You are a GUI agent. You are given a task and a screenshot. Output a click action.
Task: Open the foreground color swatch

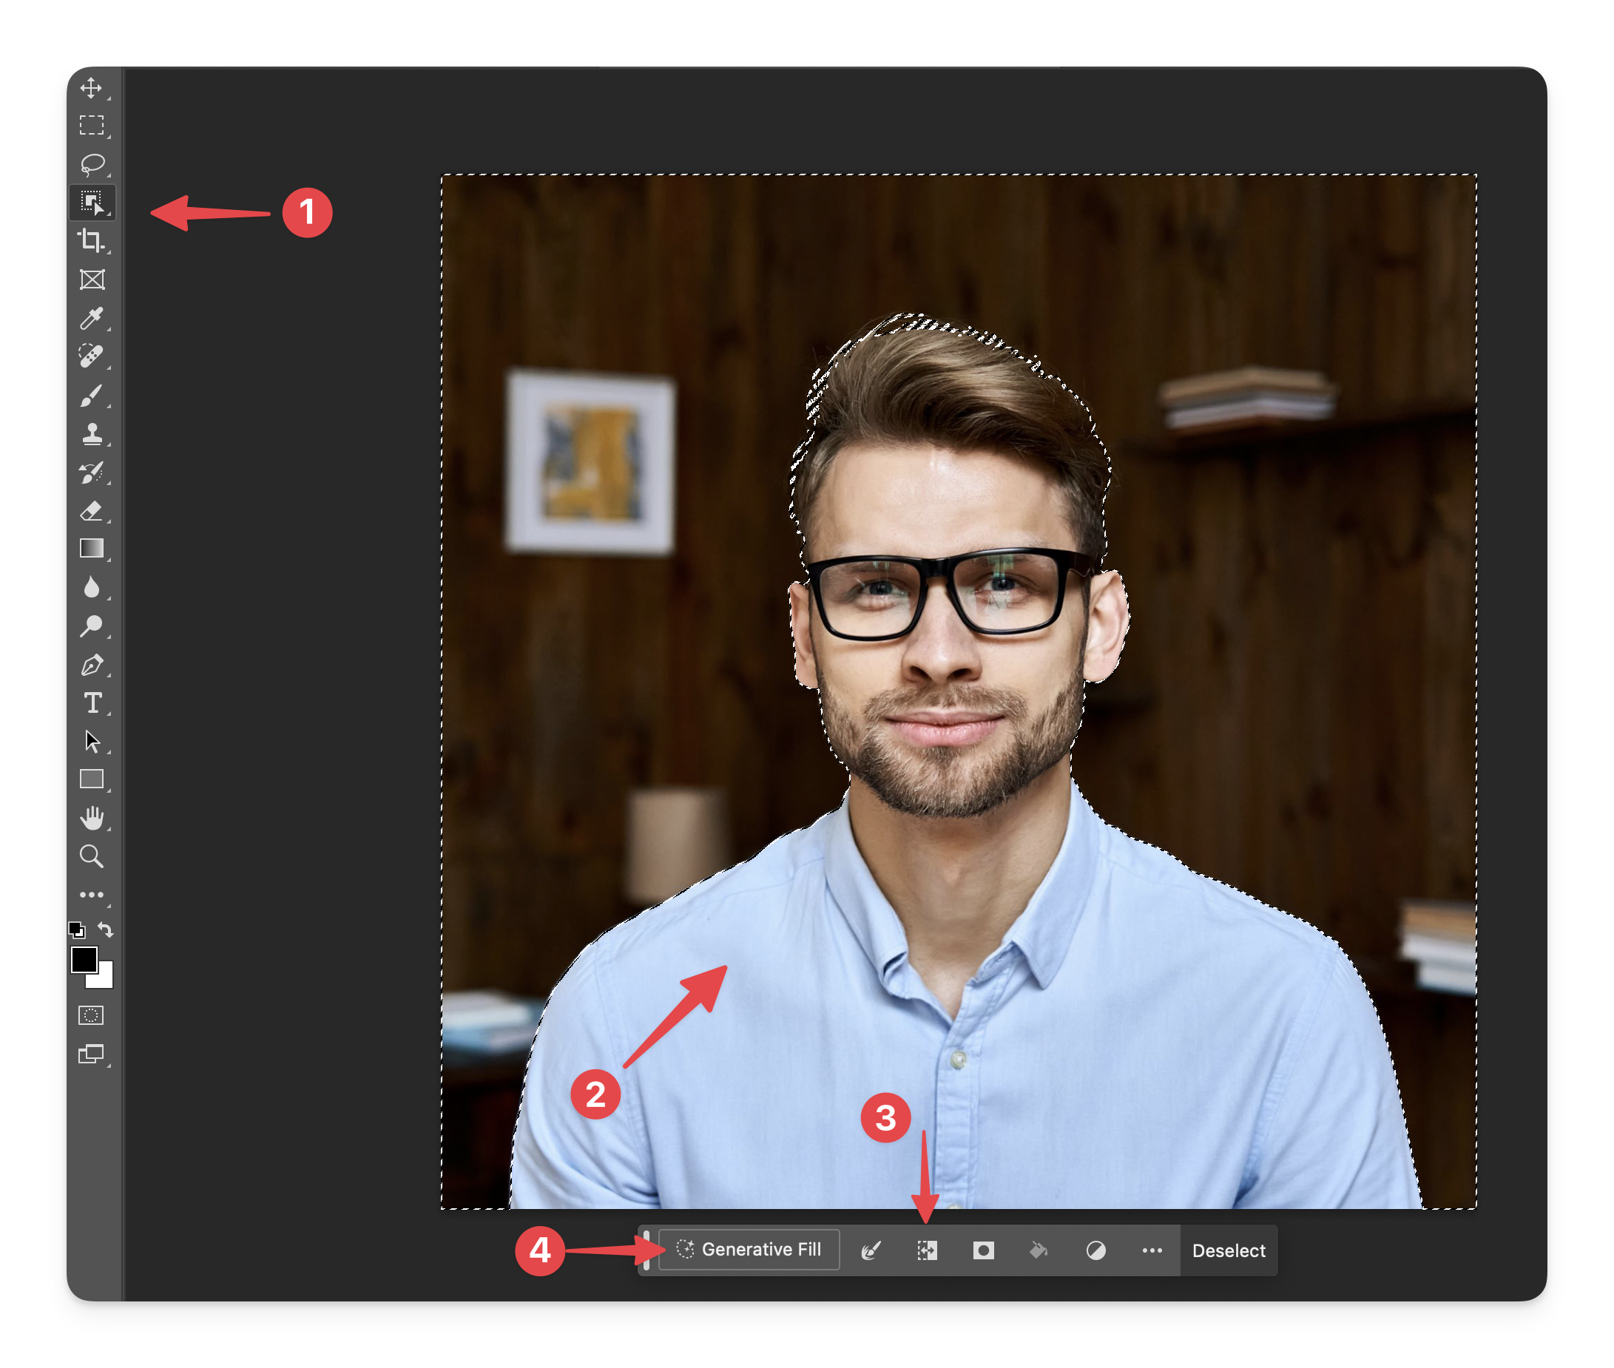(84, 960)
